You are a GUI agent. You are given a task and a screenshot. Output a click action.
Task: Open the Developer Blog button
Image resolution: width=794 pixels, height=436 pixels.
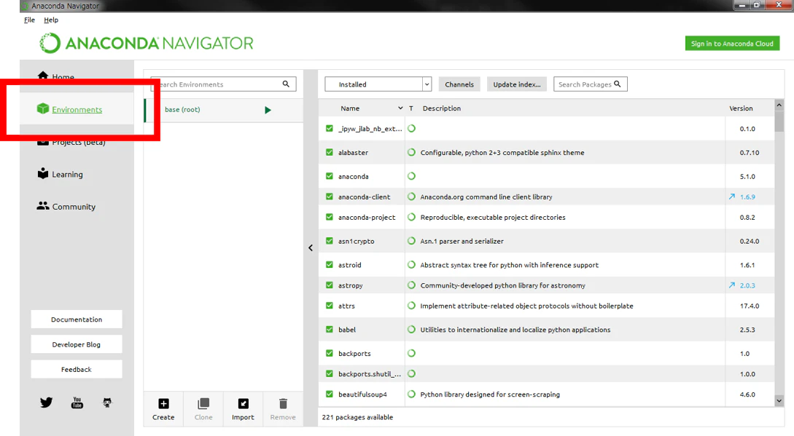pyautogui.click(x=77, y=344)
